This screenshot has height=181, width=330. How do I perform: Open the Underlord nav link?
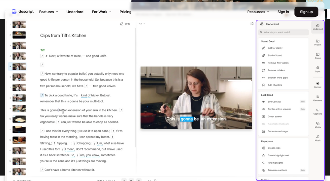tap(75, 12)
